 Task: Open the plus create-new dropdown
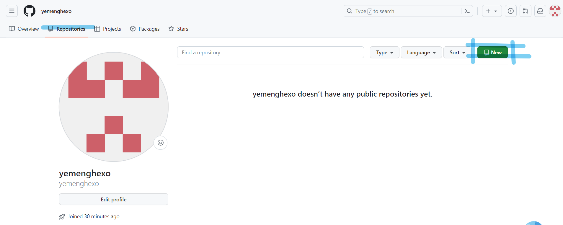click(492, 11)
